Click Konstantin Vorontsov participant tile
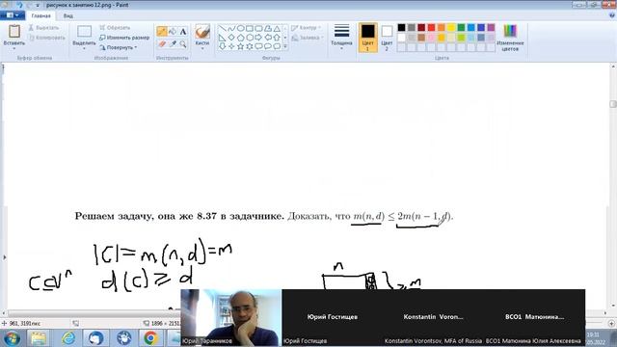Image resolution: width=617 pixels, height=347 pixels. click(x=433, y=317)
